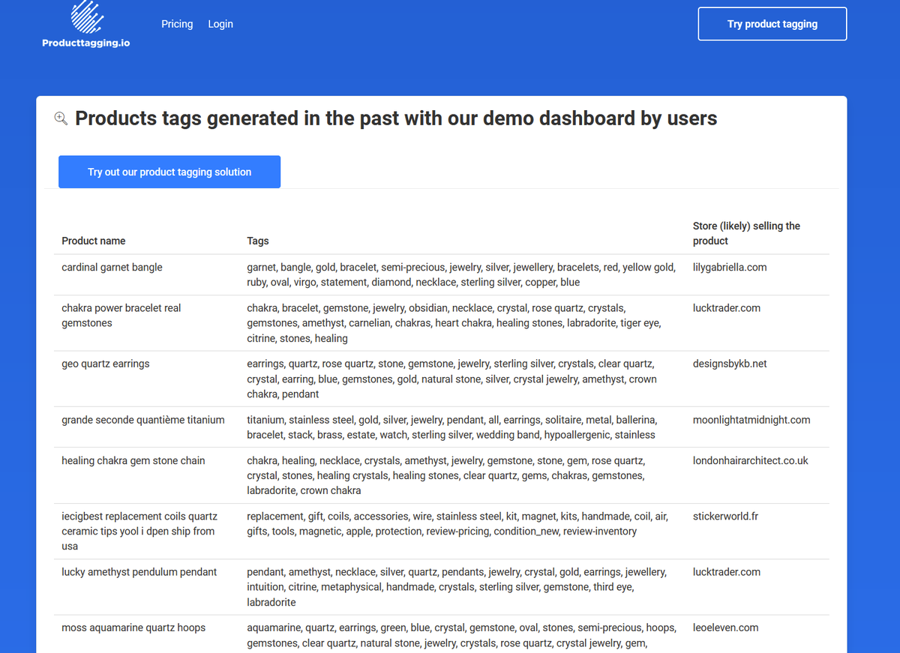Click the designsbykb.net store cell

click(730, 364)
